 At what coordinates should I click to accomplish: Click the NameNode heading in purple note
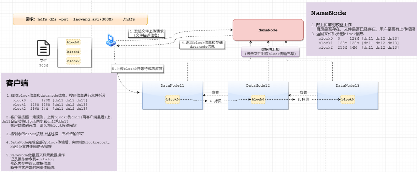328,13
